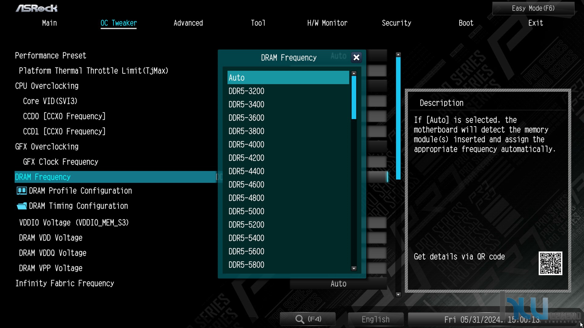Screen dimensions: 584x328
Task: Switch to the Main tab
Action: (50, 23)
